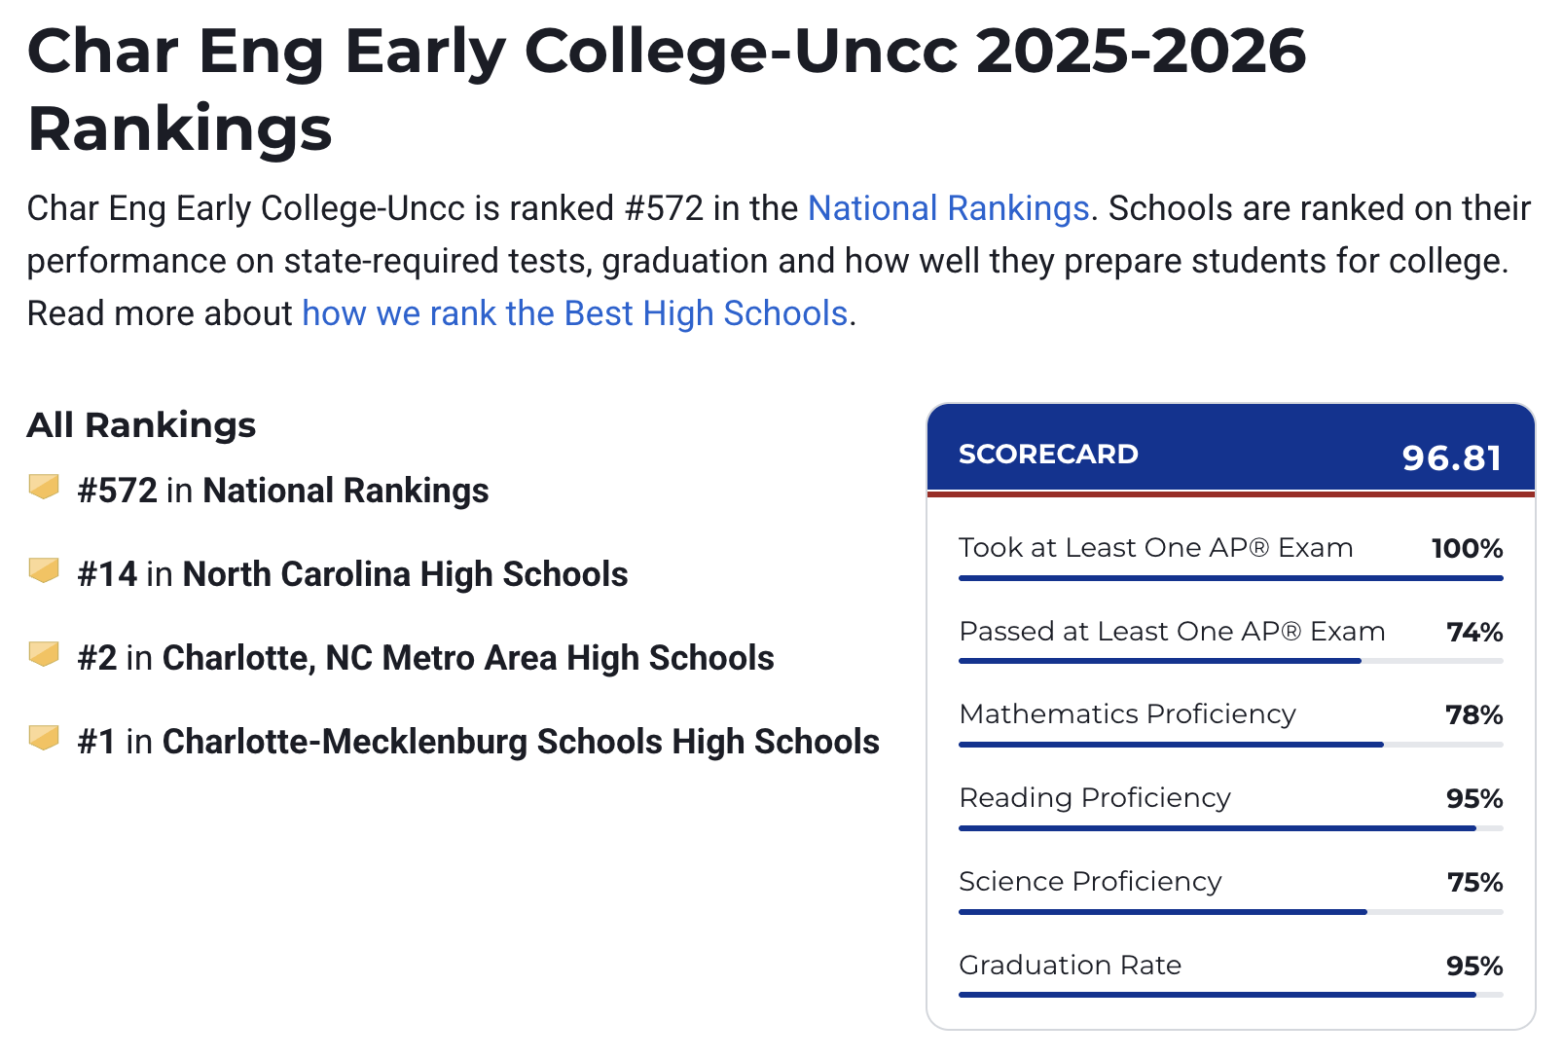The image size is (1563, 1059).
Task: Open '#2 in Charlotte, NC Metro Area' entry
Action: point(425,658)
